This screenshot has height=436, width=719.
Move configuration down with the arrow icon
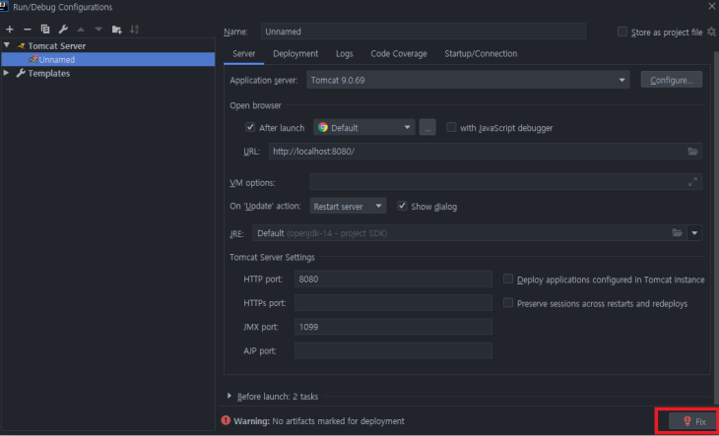(x=98, y=30)
